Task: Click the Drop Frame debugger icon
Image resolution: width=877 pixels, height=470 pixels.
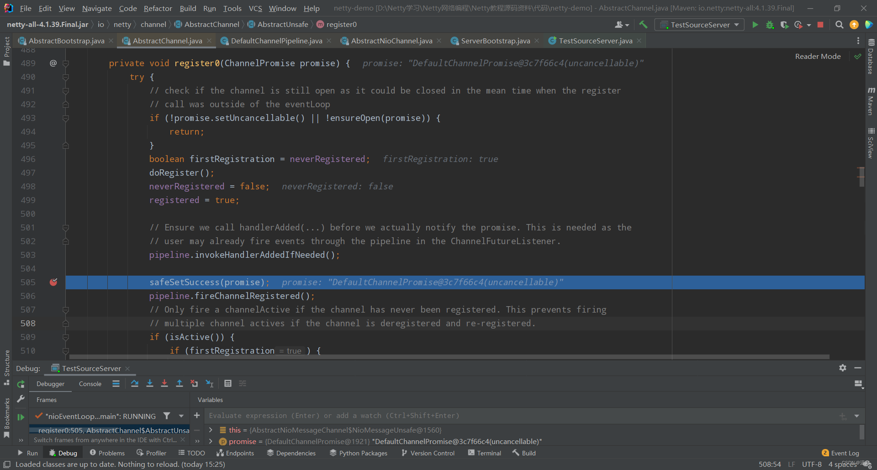Action: [x=194, y=383]
